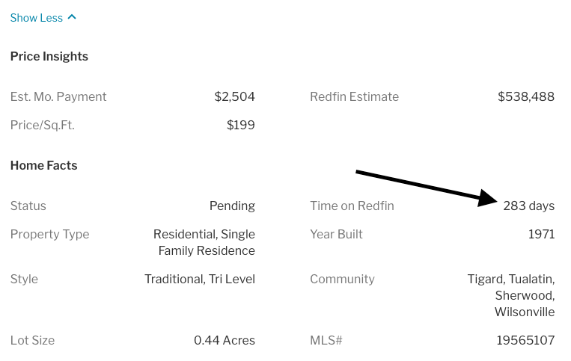Select the Home Facts heading

coord(43,165)
